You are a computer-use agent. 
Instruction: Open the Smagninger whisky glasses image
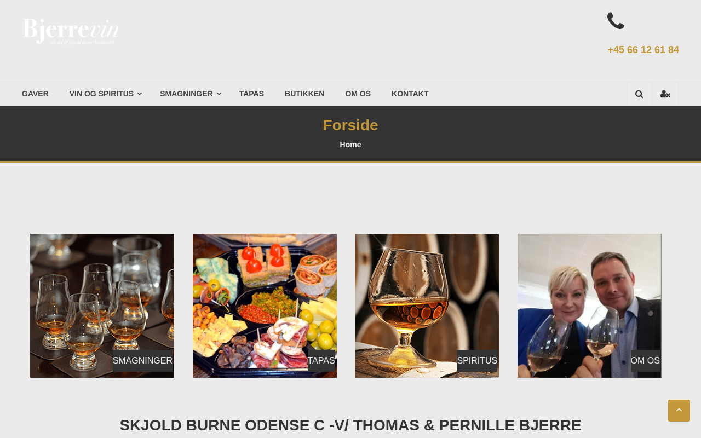(102, 306)
